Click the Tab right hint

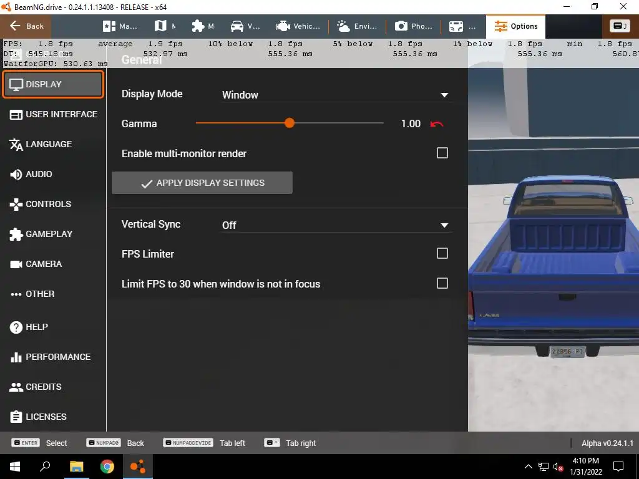pyautogui.click(x=290, y=443)
